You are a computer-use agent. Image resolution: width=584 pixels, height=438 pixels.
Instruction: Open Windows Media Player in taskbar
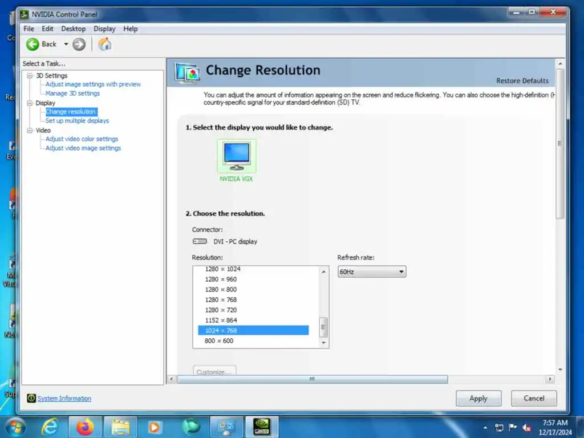154,427
